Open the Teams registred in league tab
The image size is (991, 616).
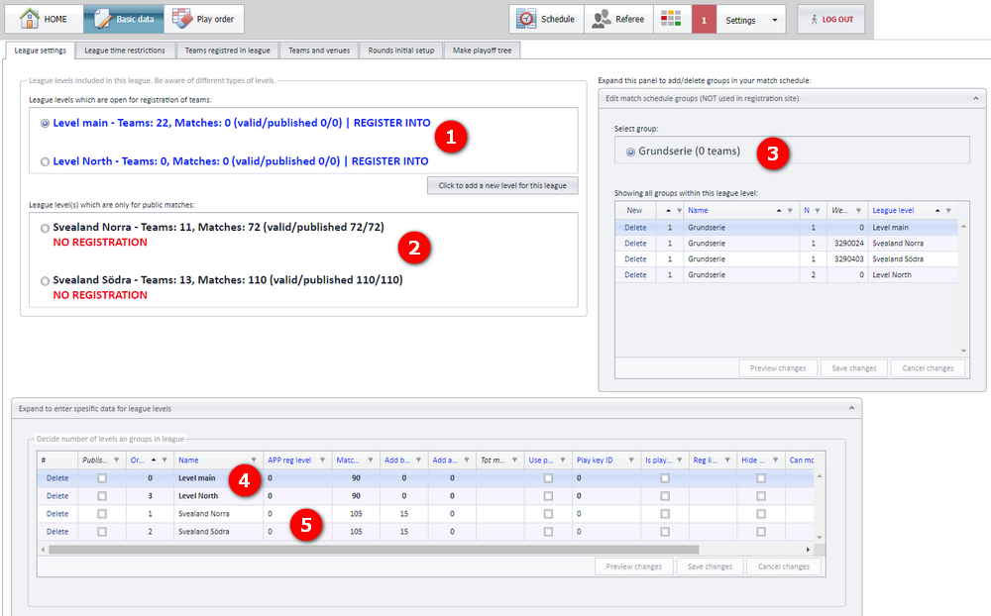pos(228,51)
